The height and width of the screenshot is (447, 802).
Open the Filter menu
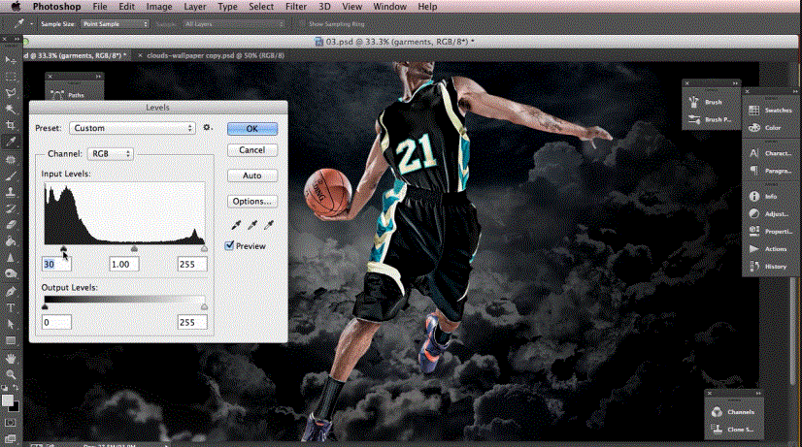click(295, 7)
